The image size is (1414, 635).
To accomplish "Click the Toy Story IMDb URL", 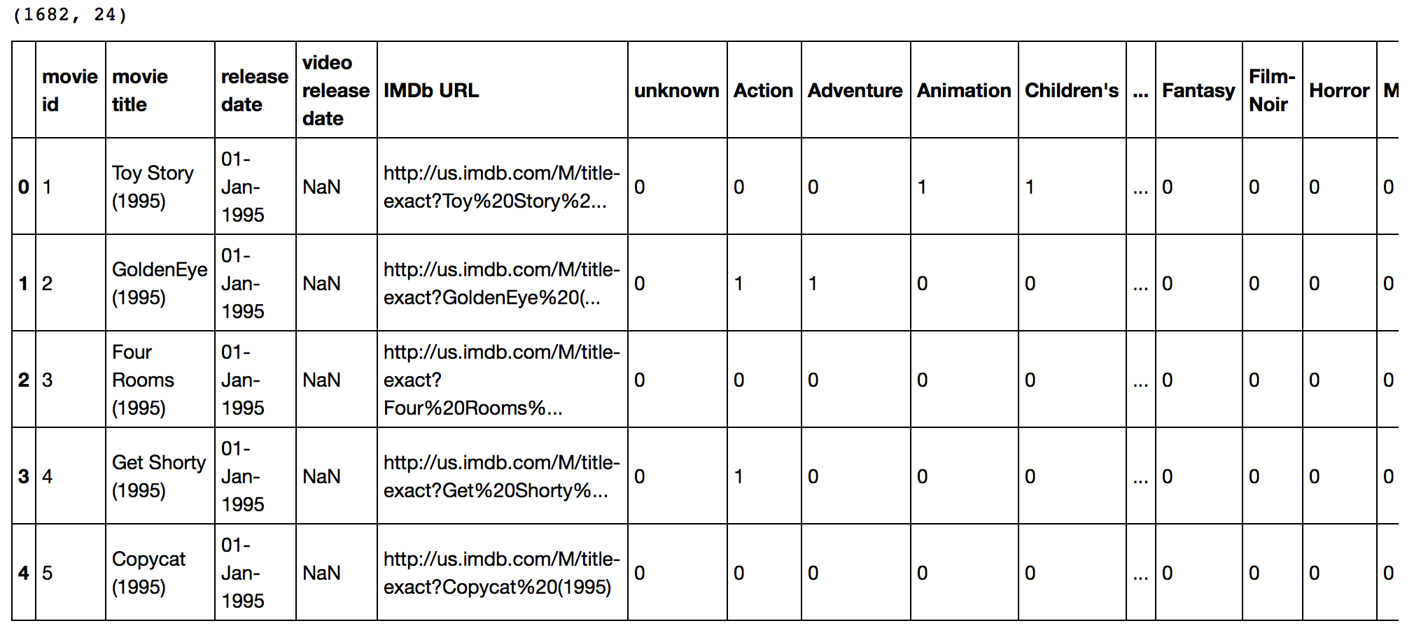I will pyautogui.click(x=501, y=187).
